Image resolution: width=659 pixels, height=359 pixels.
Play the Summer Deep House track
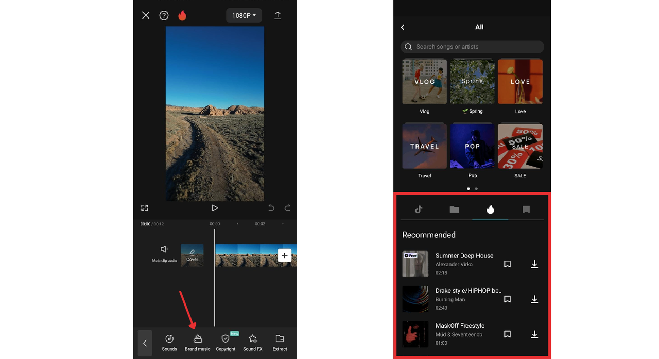(415, 264)
